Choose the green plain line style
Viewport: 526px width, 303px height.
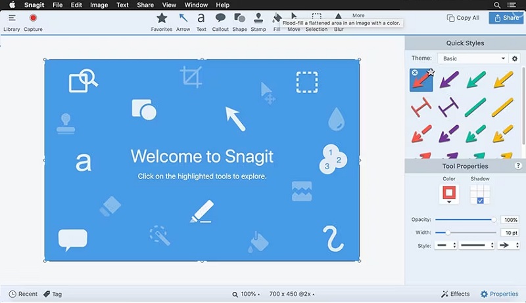tap(475, 107)
